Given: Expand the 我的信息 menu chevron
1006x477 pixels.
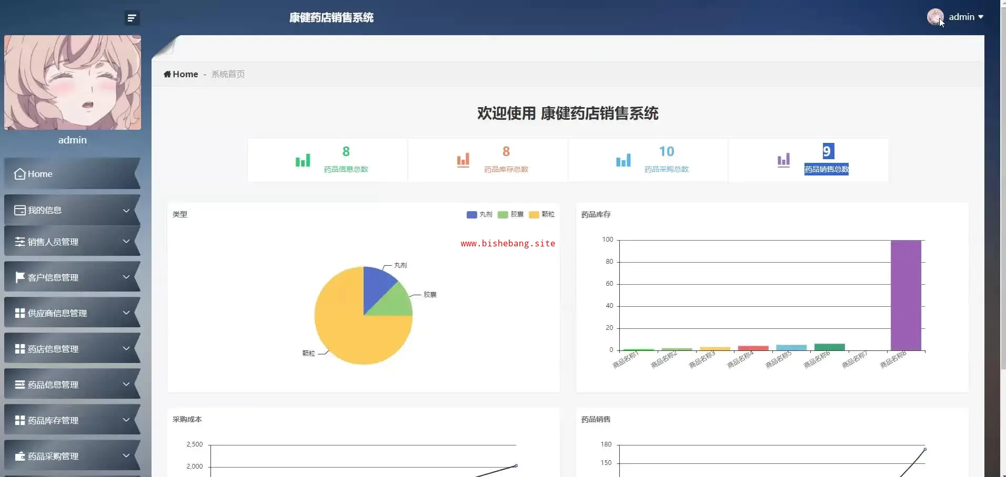Looking at the screenshot, I should coord(126,211).
